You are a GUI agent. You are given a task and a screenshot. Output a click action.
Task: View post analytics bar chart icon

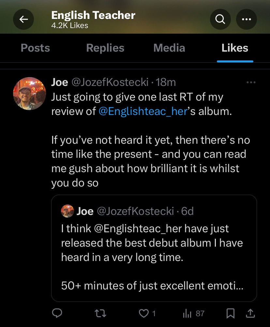coord(187,314)
